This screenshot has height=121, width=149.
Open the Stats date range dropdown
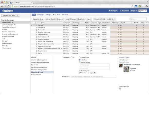point(105,19)
